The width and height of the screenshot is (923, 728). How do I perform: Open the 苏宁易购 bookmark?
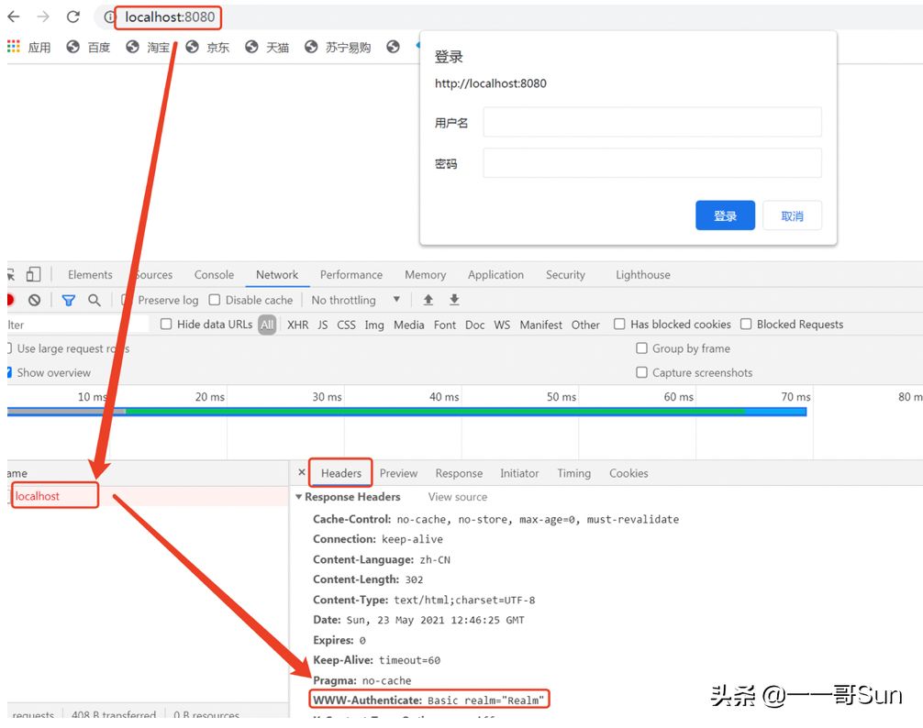point(338,47)
